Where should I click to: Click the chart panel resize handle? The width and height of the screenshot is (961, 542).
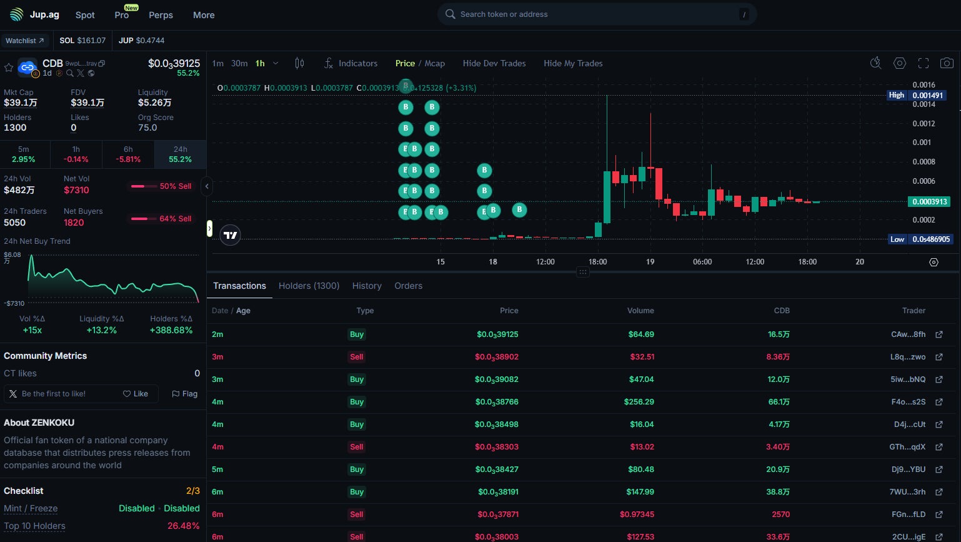(x=583, y=272)
